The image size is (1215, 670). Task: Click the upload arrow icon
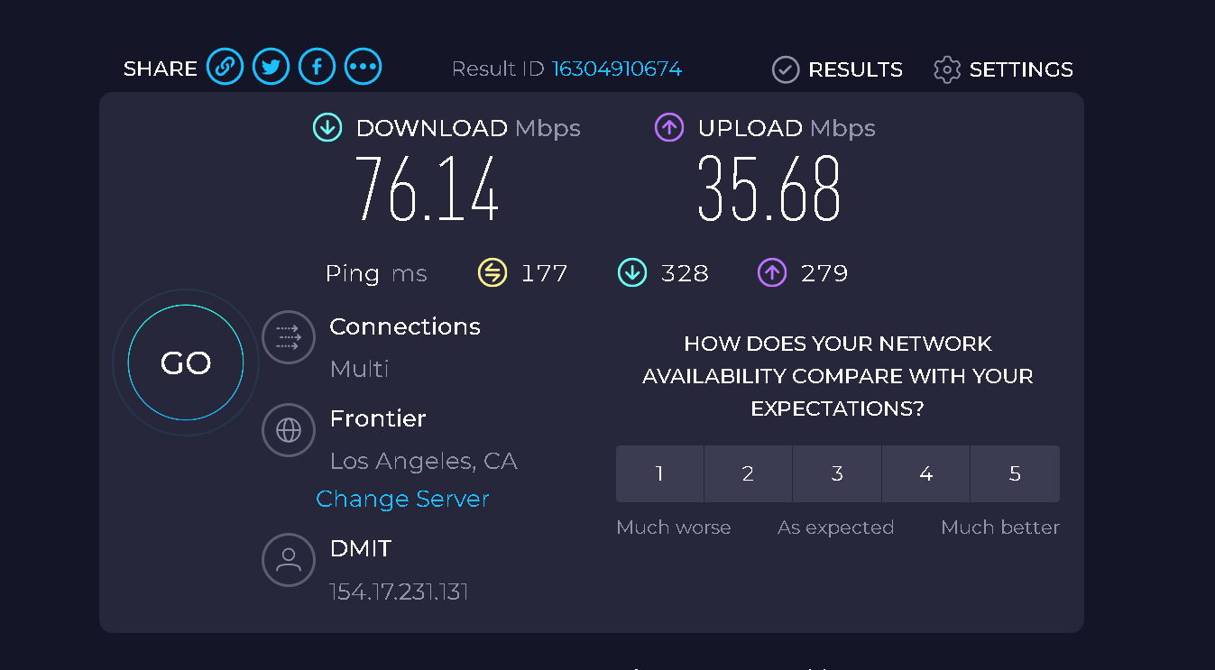coord(669,128)
